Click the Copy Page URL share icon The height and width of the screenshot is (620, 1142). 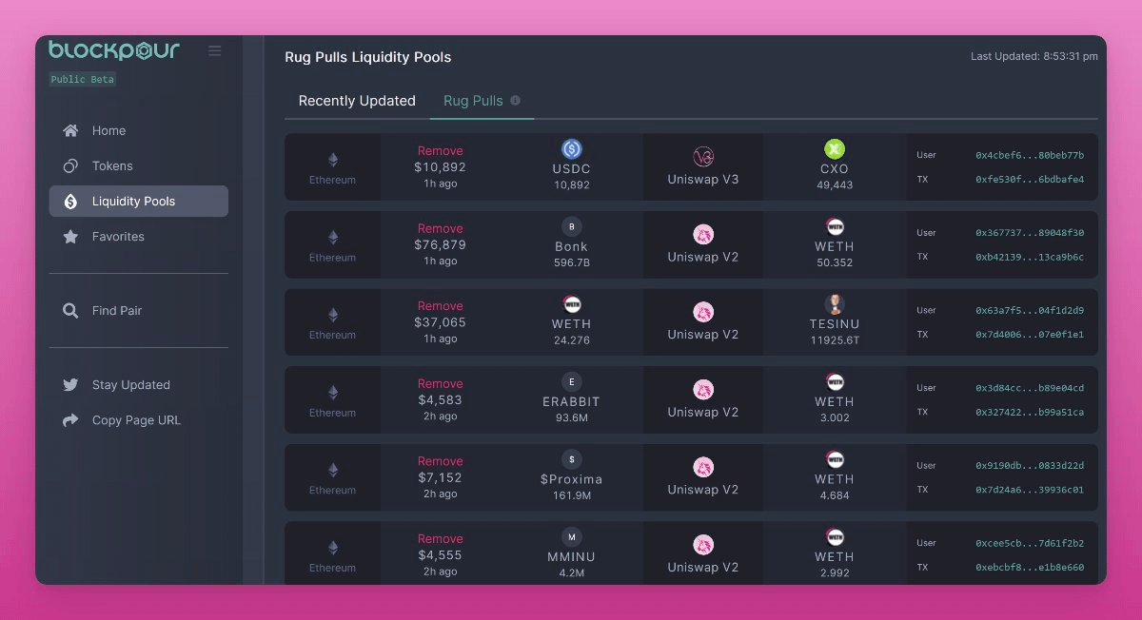(70, 420)
